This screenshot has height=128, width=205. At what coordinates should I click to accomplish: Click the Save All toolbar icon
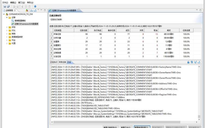tap(8, 6)
